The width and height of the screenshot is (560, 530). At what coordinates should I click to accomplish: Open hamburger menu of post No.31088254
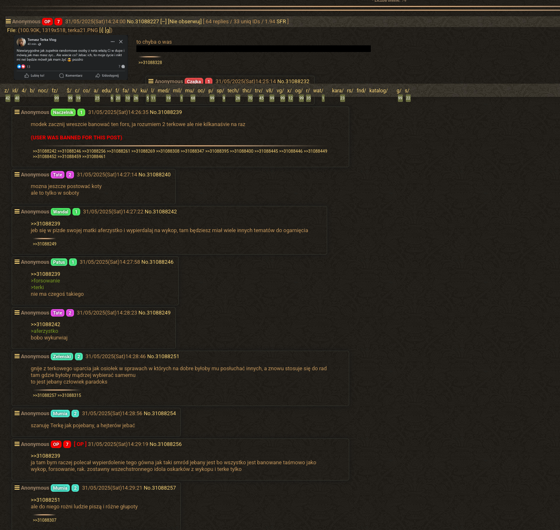(17, 413)
